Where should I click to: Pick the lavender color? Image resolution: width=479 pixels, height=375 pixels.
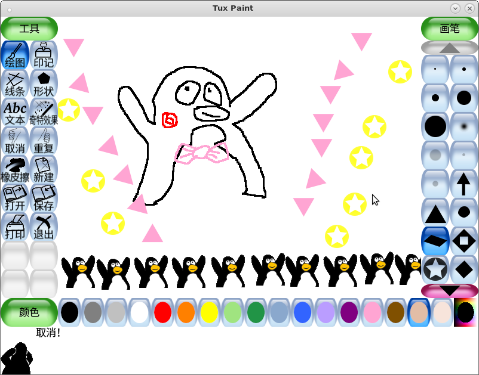point(326,312)
